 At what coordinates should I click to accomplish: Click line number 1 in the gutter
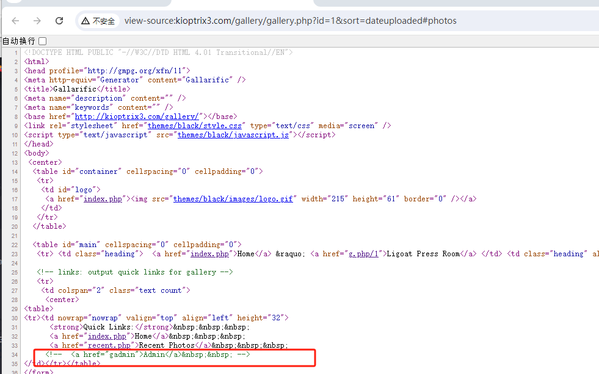(x=16, y=52)
